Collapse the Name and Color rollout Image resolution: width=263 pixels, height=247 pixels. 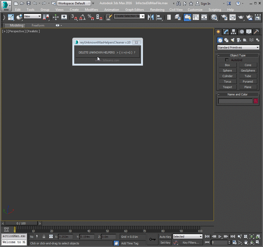pyautogui.click(x=238, y=94)
